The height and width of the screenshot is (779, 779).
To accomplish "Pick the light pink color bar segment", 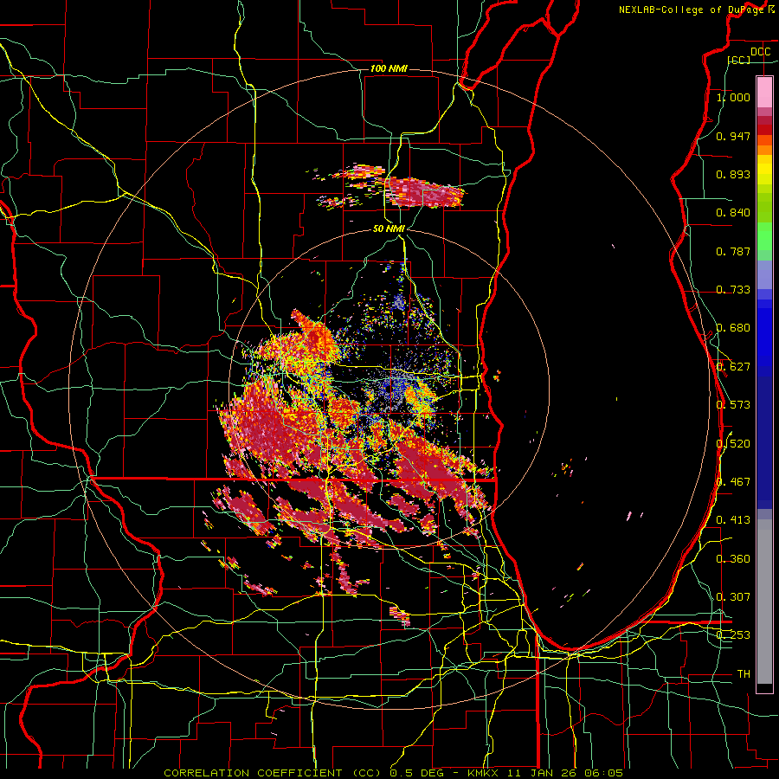I will pyautogui.click(x=764, y=93).
